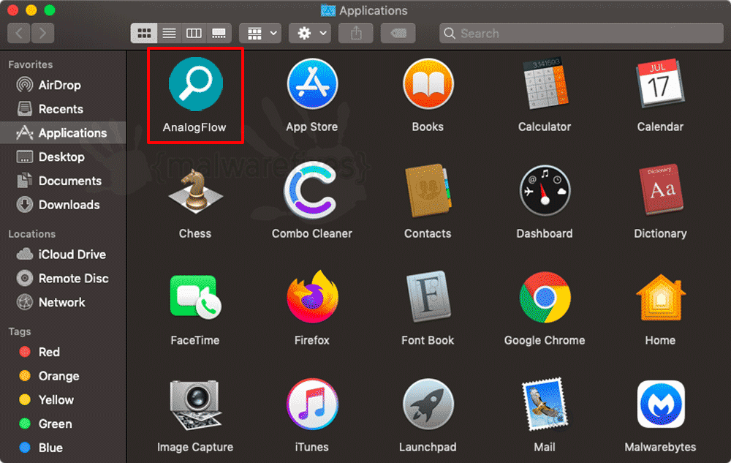This screenshot has height=463, width=731.
Task: Select iCloud Drive location
Action: (63, 255)
